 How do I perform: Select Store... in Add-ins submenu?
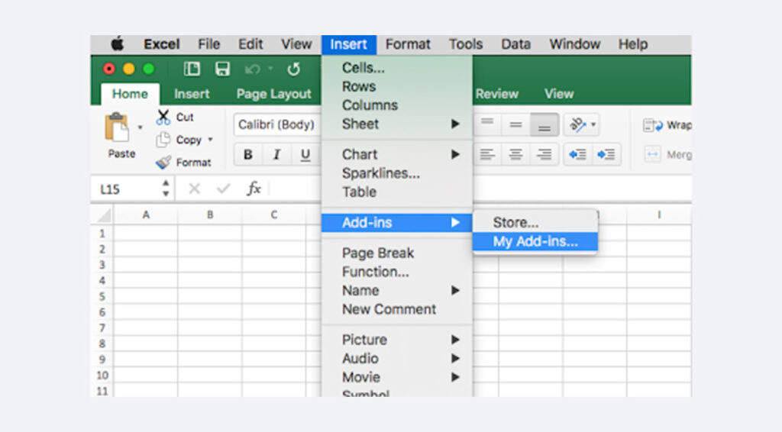535,222
